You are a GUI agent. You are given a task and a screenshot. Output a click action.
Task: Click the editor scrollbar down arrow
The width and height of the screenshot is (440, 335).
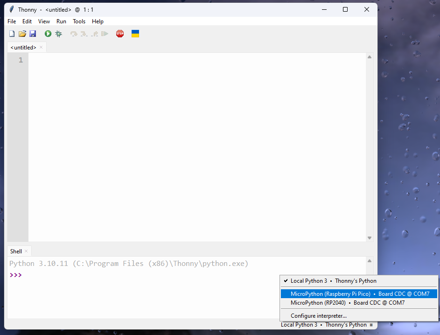(370, 238)
